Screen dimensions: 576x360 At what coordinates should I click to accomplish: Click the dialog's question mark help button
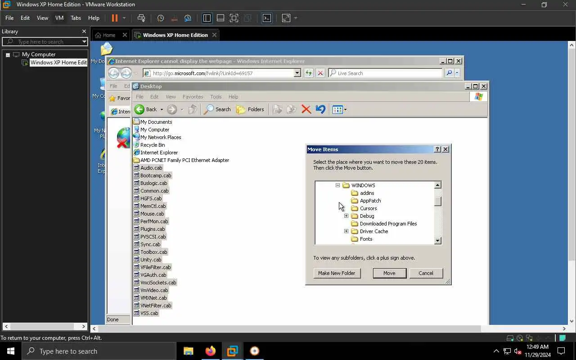point(437,149)
